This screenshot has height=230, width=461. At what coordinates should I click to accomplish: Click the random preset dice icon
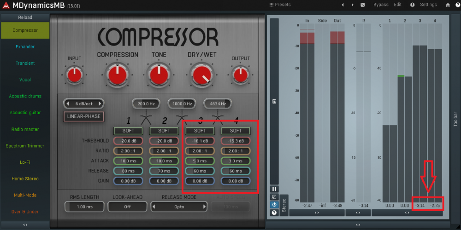[363, 5]
